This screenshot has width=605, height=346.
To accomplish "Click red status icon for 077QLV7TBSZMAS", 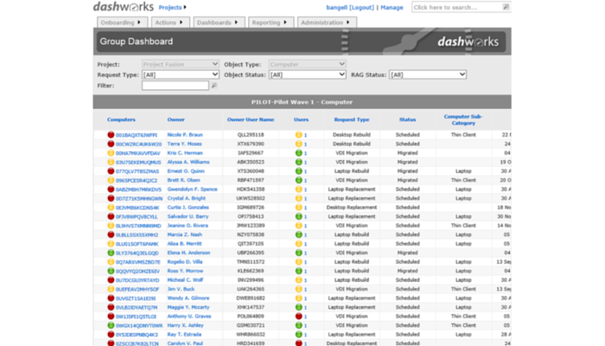I will click(x=111, y=171).
